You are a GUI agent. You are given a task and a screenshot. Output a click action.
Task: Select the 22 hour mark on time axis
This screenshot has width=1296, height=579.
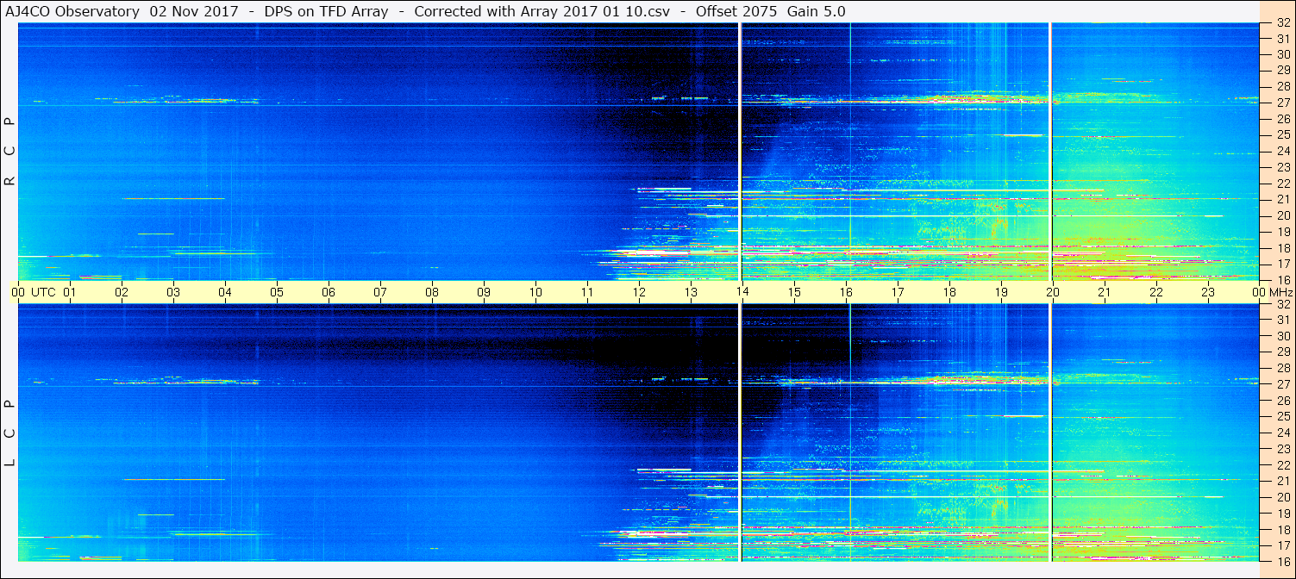pyautogui.click(x=1156, y=292)
